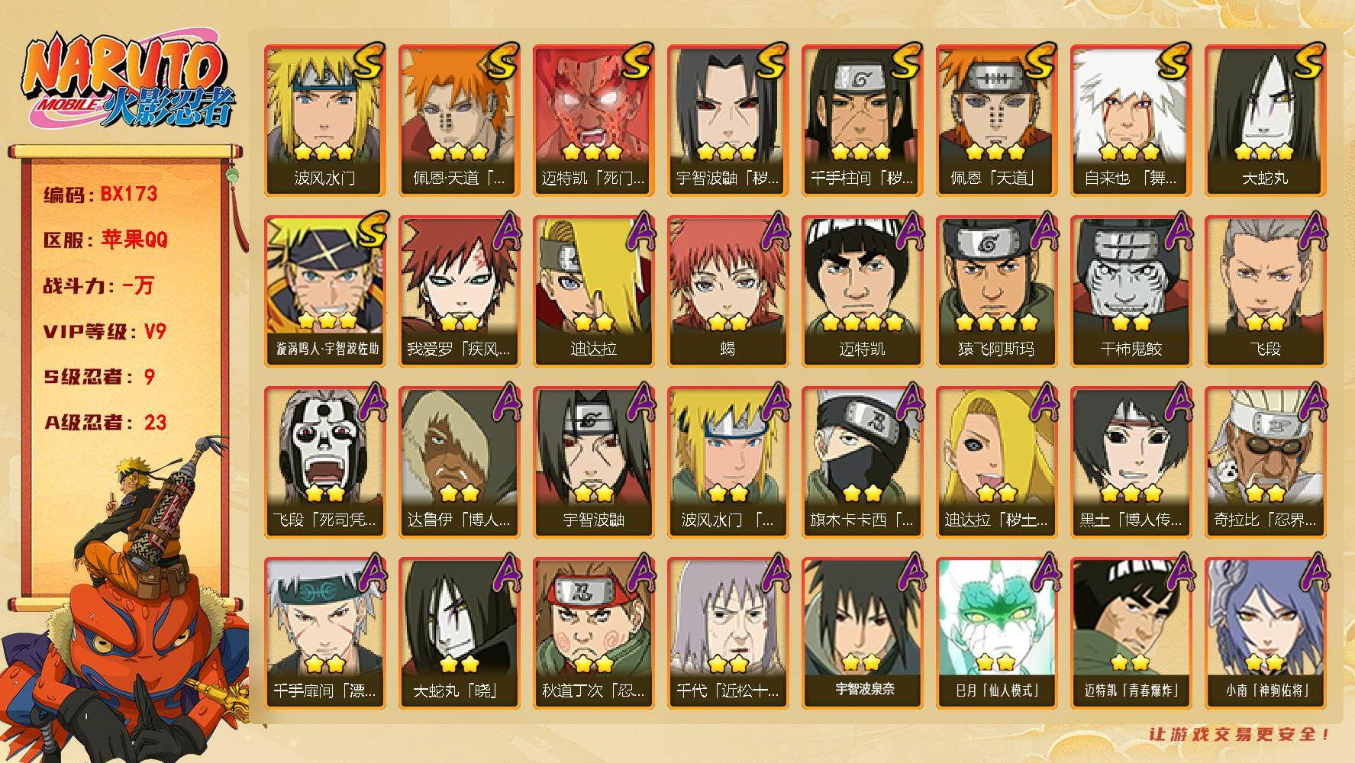Select the 迪达拉 A-rank ninja portrait
The height and width of the screenshot is (763, 1355).
pyautogui.click(x=593, y=291)
